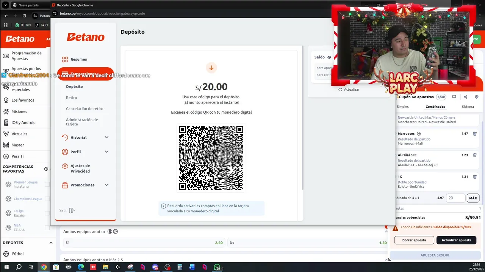Open the FUTBIN bookmark
This screenshot has width=485, height=272.
[23, 25]
